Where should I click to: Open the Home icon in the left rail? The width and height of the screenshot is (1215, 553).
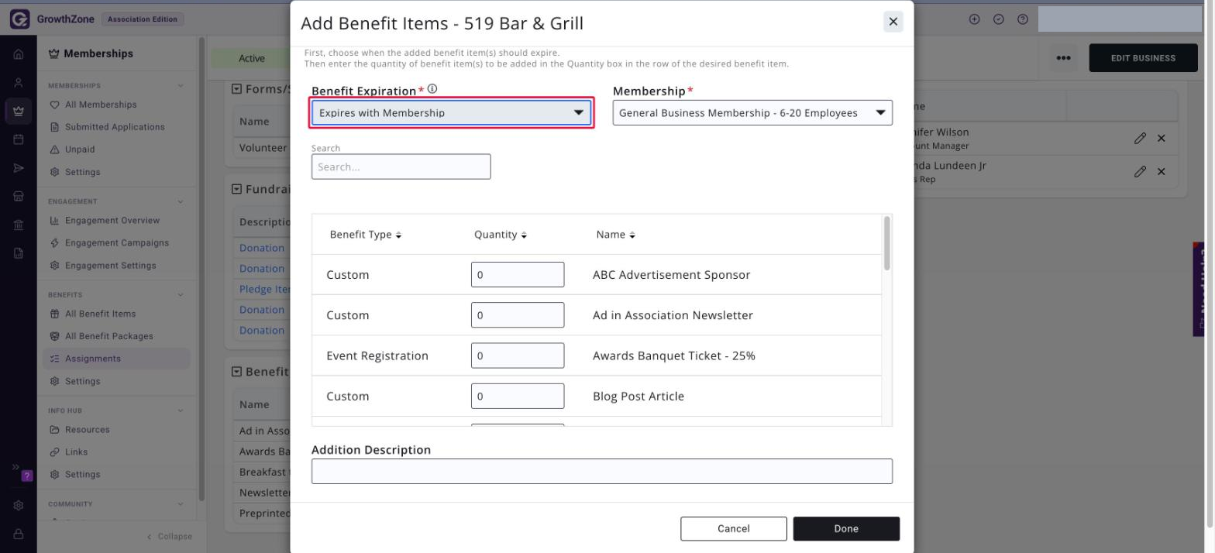tap(19, 55)
